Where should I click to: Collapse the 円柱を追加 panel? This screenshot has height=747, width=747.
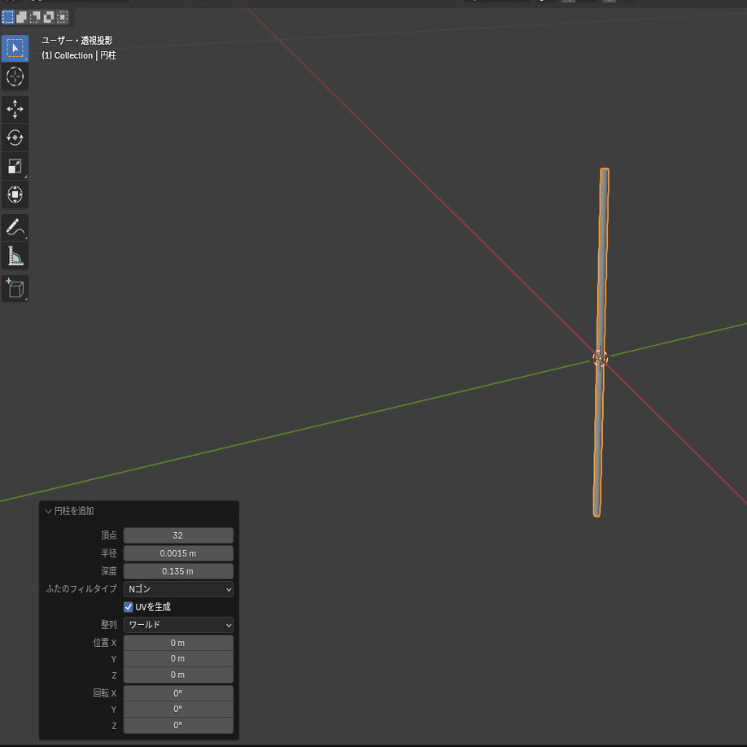point(48,511)
